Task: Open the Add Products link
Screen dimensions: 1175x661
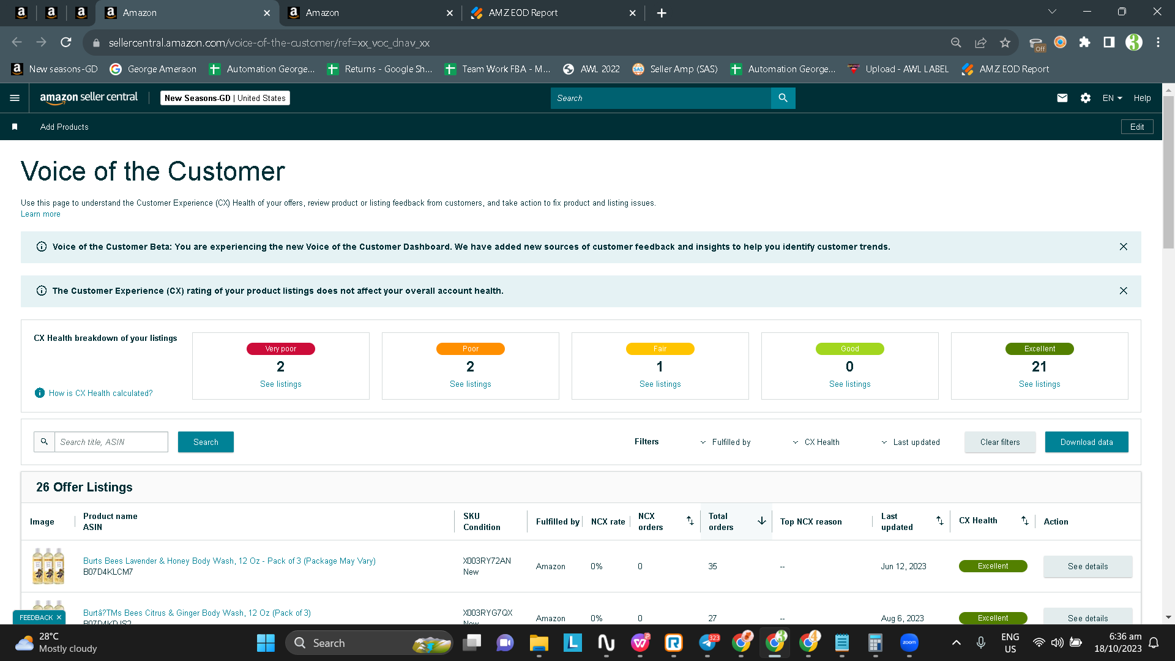Action: (64, 127)
